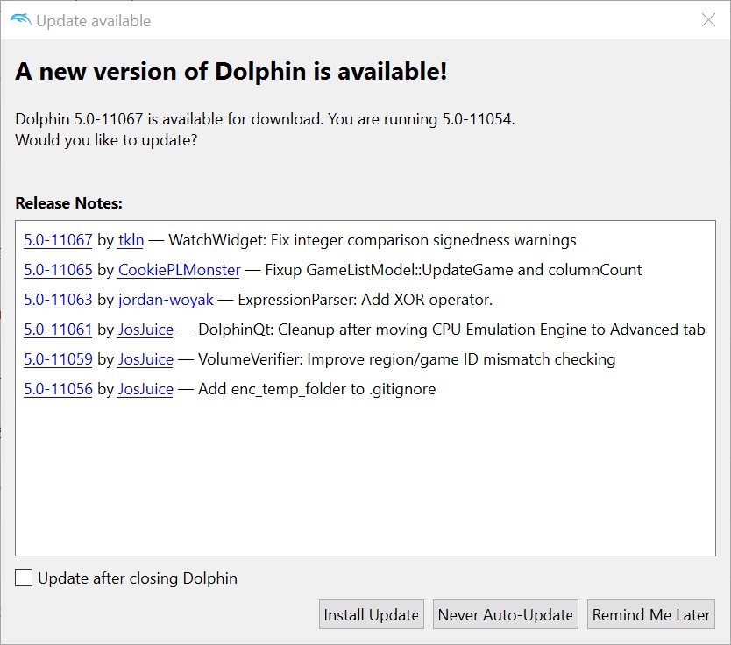Open JosJuice link on 5.0-11056 row

point(145,389)
